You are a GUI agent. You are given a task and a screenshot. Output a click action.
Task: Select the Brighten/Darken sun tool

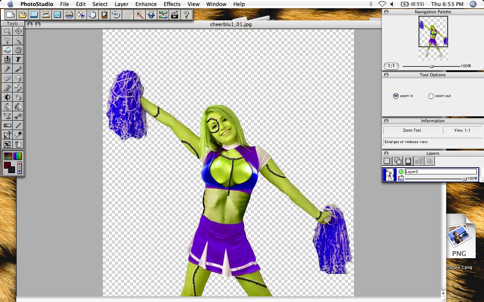7,97
